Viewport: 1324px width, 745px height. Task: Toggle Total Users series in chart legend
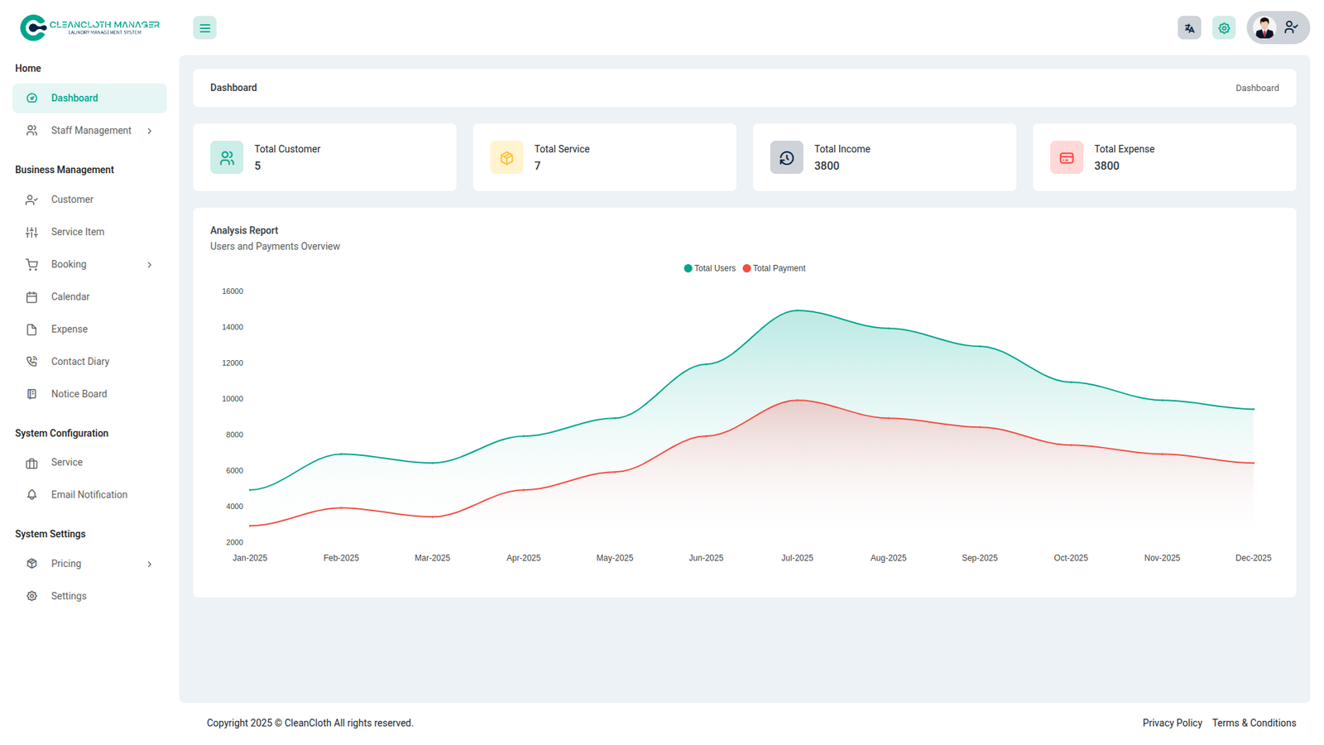coord(710,268)
